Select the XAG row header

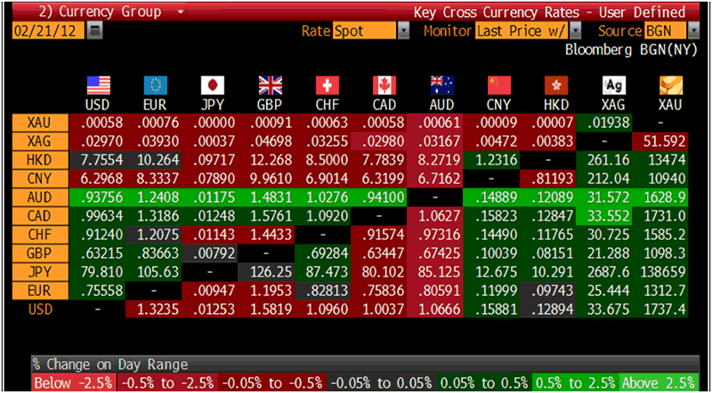(x=40, y=141)
